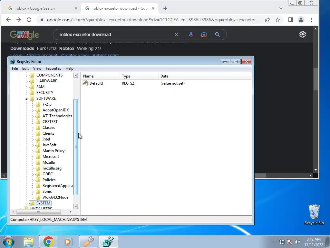This screenshot has width=330, height=248.
Task: Open the Chrome profile avatar
Action: point(301,20)
